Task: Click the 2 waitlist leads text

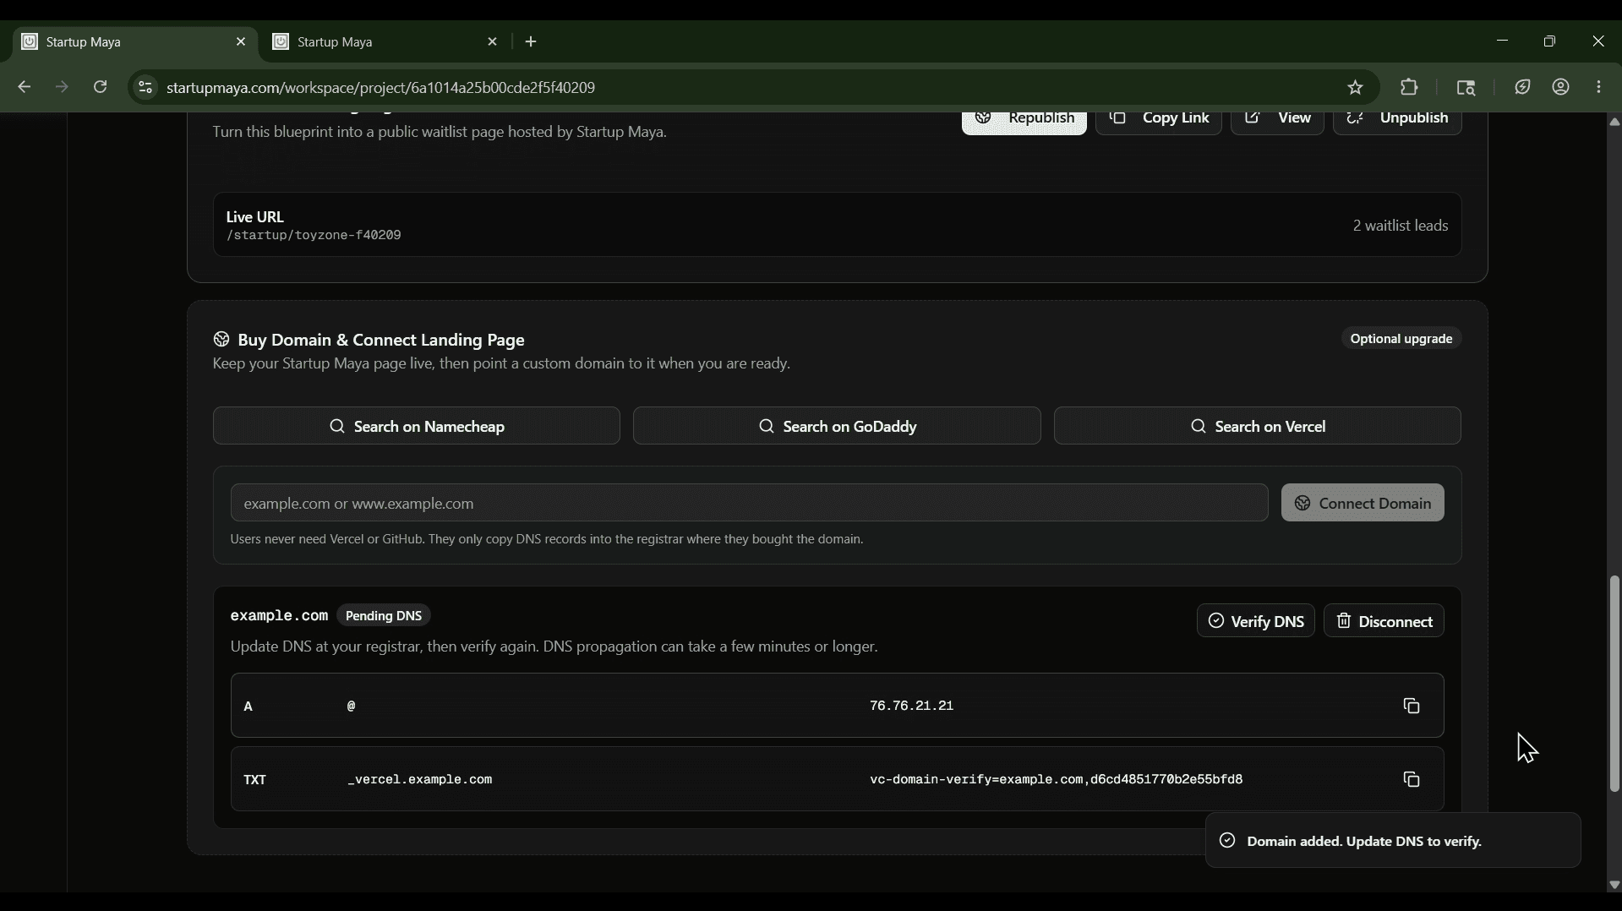Action: click(1401, 226)
